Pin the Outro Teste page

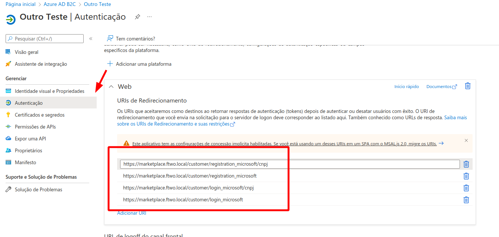tap(138, 17)
